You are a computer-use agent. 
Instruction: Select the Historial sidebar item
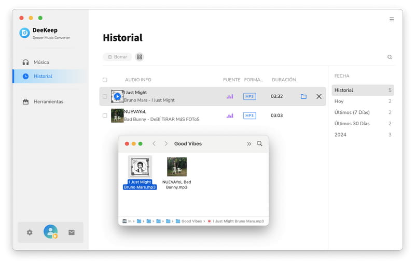pos(50,76)
